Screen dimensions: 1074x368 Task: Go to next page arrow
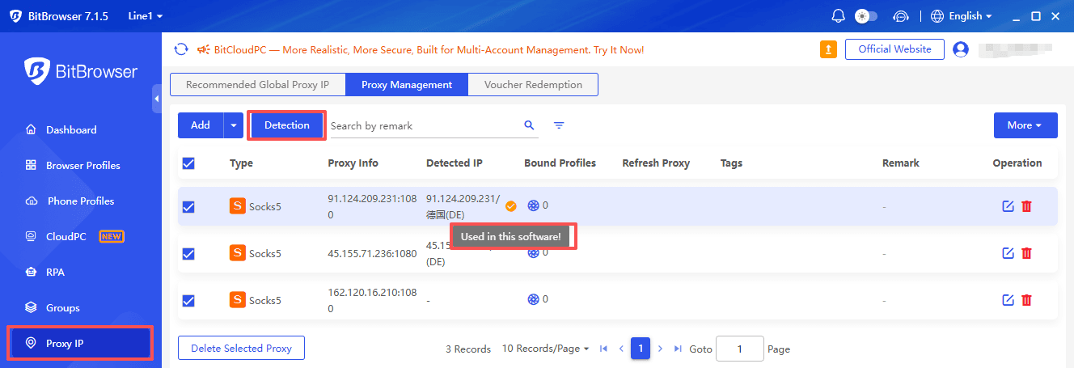pos(660,349)
